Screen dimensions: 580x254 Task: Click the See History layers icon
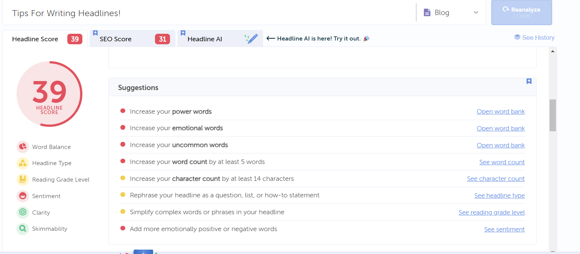[x=517, y=38]
